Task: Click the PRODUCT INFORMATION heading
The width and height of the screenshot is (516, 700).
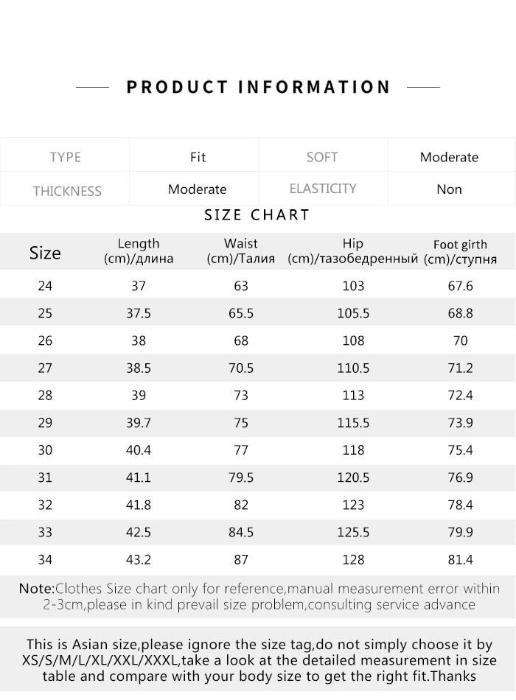Action: pyautogui.click(x=258, y=87)
